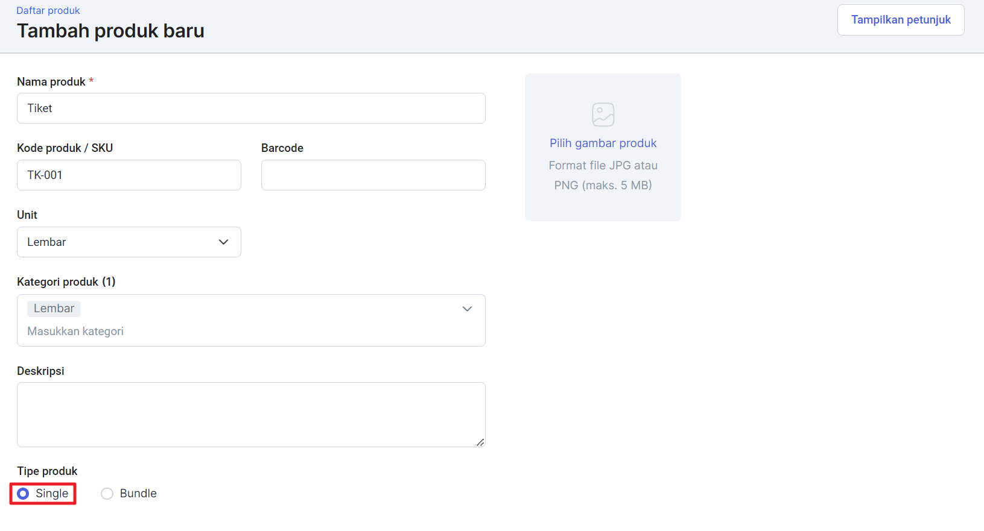Open the Unit dropdown showing Lembar
This screenshot has width=984, height=531.
click(129, 242)
